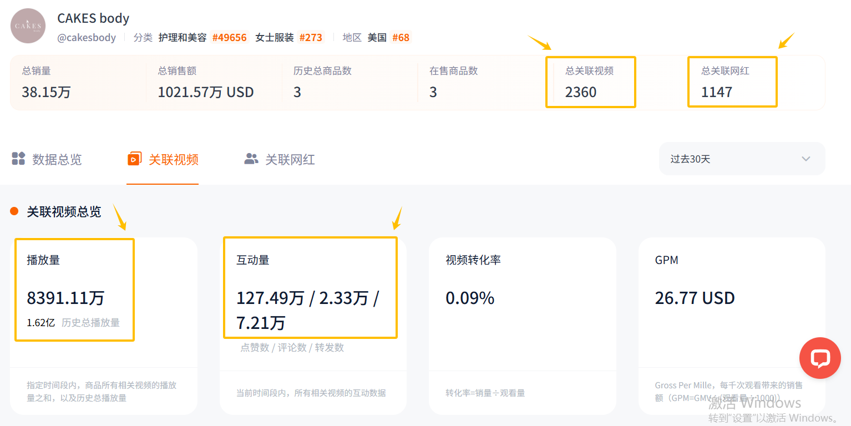Click the 美国 #68 region ranking
The image size is (851, 426).
[388, 38]
